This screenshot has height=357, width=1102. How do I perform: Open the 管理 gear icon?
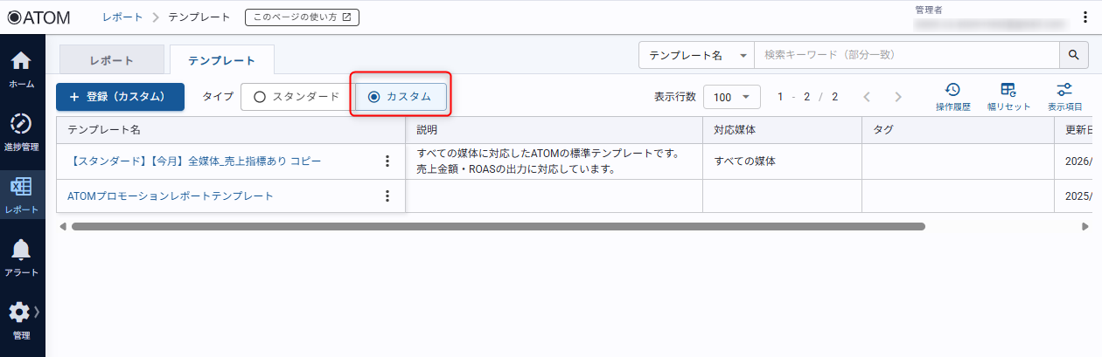coord(22,321)
